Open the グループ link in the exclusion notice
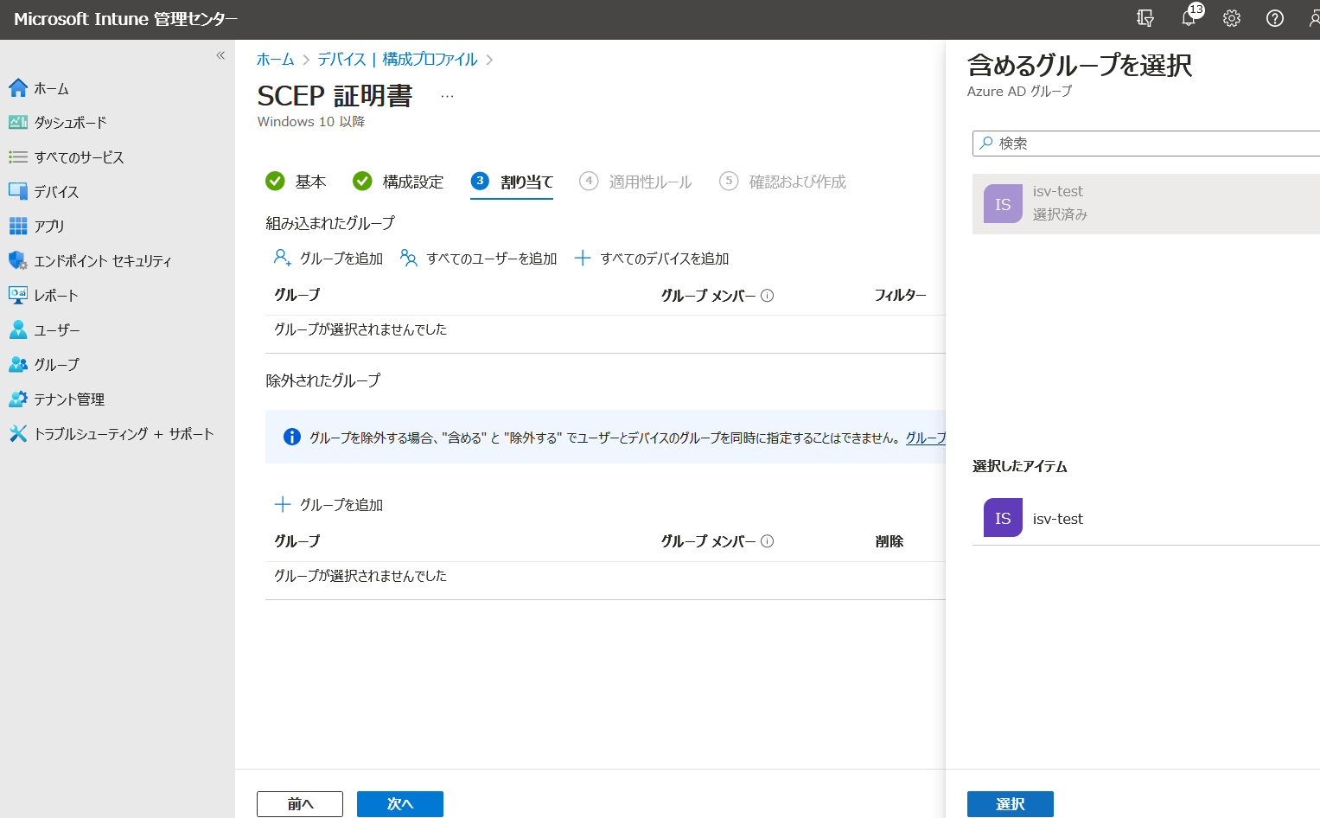The height and width of the screenshot is (818, 1320). [925, 438]
